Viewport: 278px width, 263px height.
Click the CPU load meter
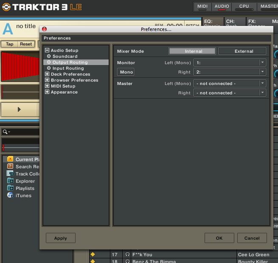[244, 7]
